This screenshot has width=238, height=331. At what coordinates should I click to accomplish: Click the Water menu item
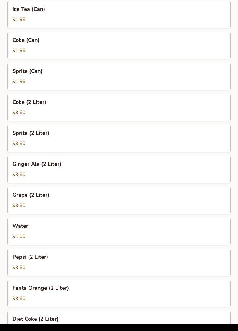tap(119, 231)
